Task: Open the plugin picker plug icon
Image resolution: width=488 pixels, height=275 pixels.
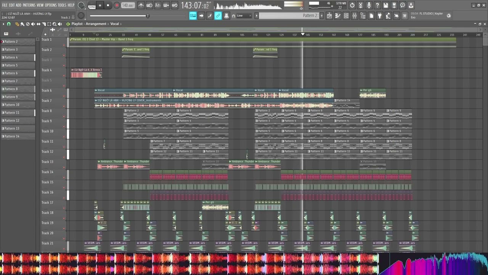Action: pos(380,16)
